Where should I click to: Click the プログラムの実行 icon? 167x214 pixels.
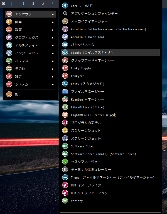pos(65,123)
